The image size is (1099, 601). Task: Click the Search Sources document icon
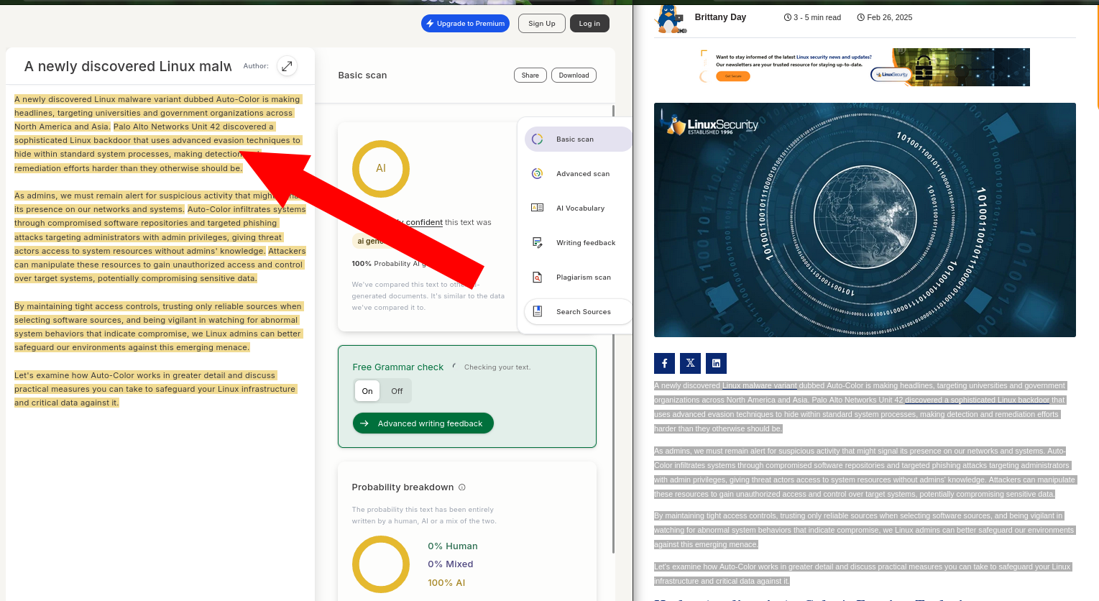coord(537,311)
